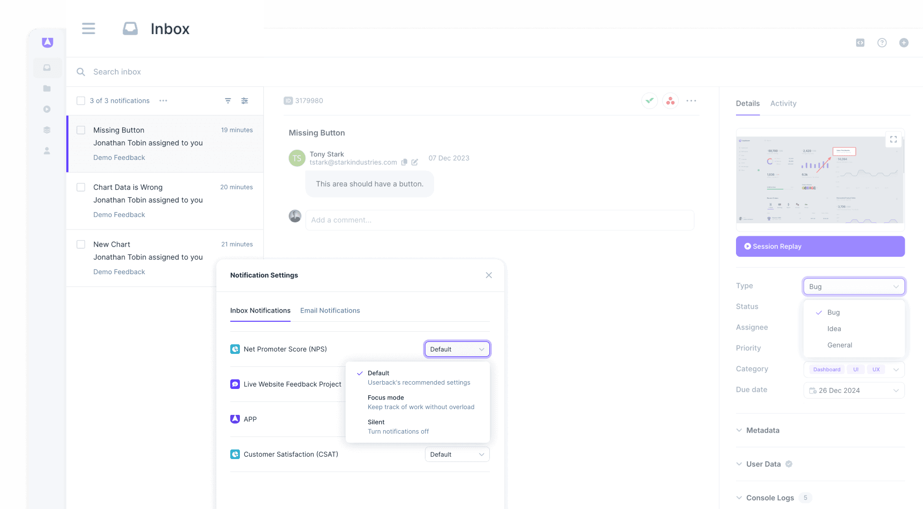923x509 pixels.
Task: Open the Inbox icon in the left sidebar
Action: coord(47,68)
